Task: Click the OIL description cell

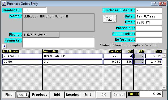Action: point(72,62)
